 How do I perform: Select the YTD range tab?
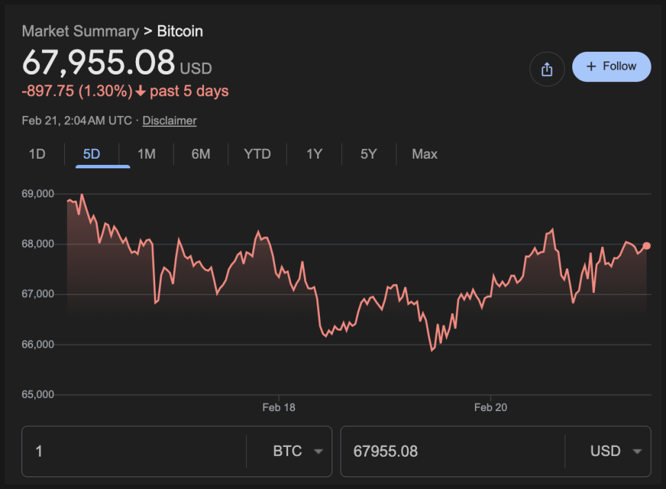pos(257,154)
